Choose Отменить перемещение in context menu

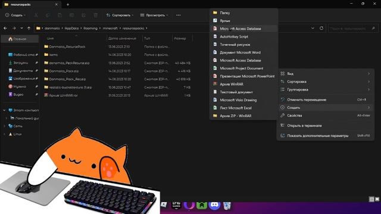tap(326, 99)
